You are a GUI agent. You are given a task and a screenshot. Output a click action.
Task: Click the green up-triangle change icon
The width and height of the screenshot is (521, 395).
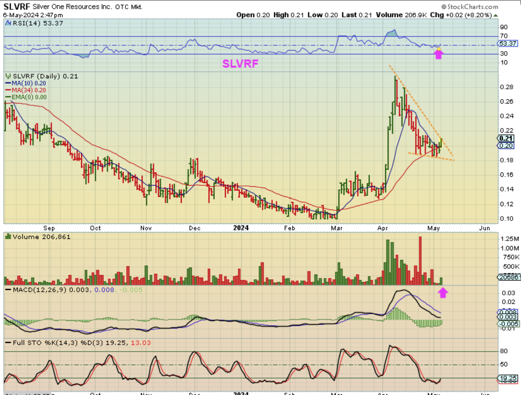pyautogui.click(x=495, y=15)
